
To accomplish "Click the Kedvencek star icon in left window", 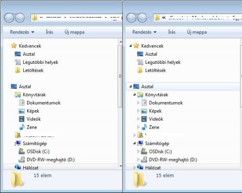I will [14, 46].
